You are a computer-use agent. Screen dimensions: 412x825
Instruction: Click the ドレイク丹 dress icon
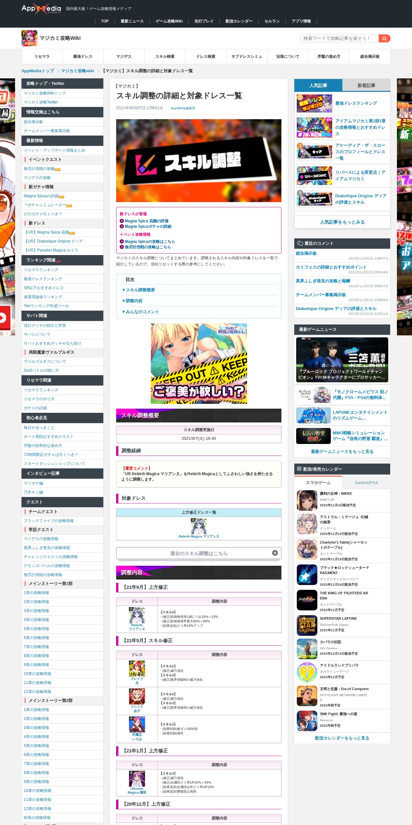pyautogui.click(x=137, y=669)
